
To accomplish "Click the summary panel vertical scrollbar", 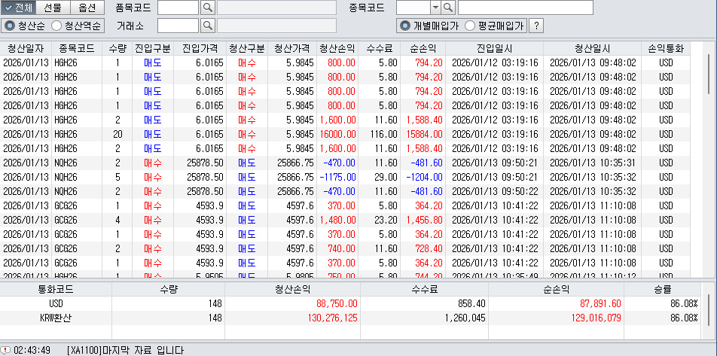I will [709, 311].
